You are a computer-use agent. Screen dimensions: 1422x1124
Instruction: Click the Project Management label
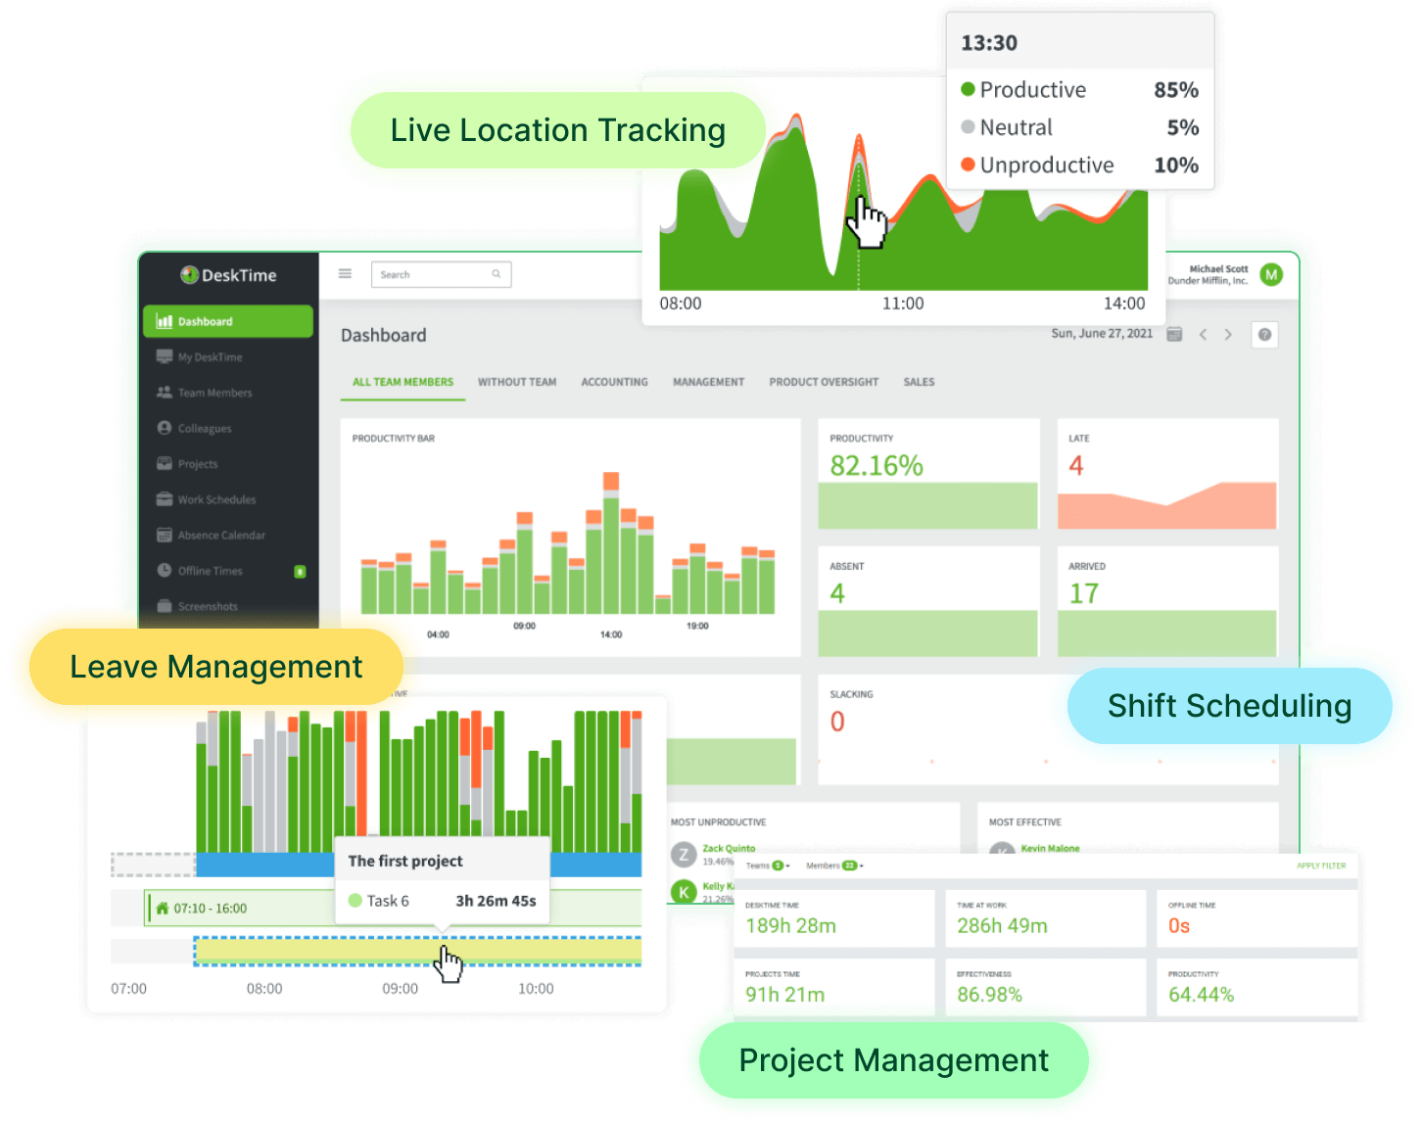coord(893,1060)
